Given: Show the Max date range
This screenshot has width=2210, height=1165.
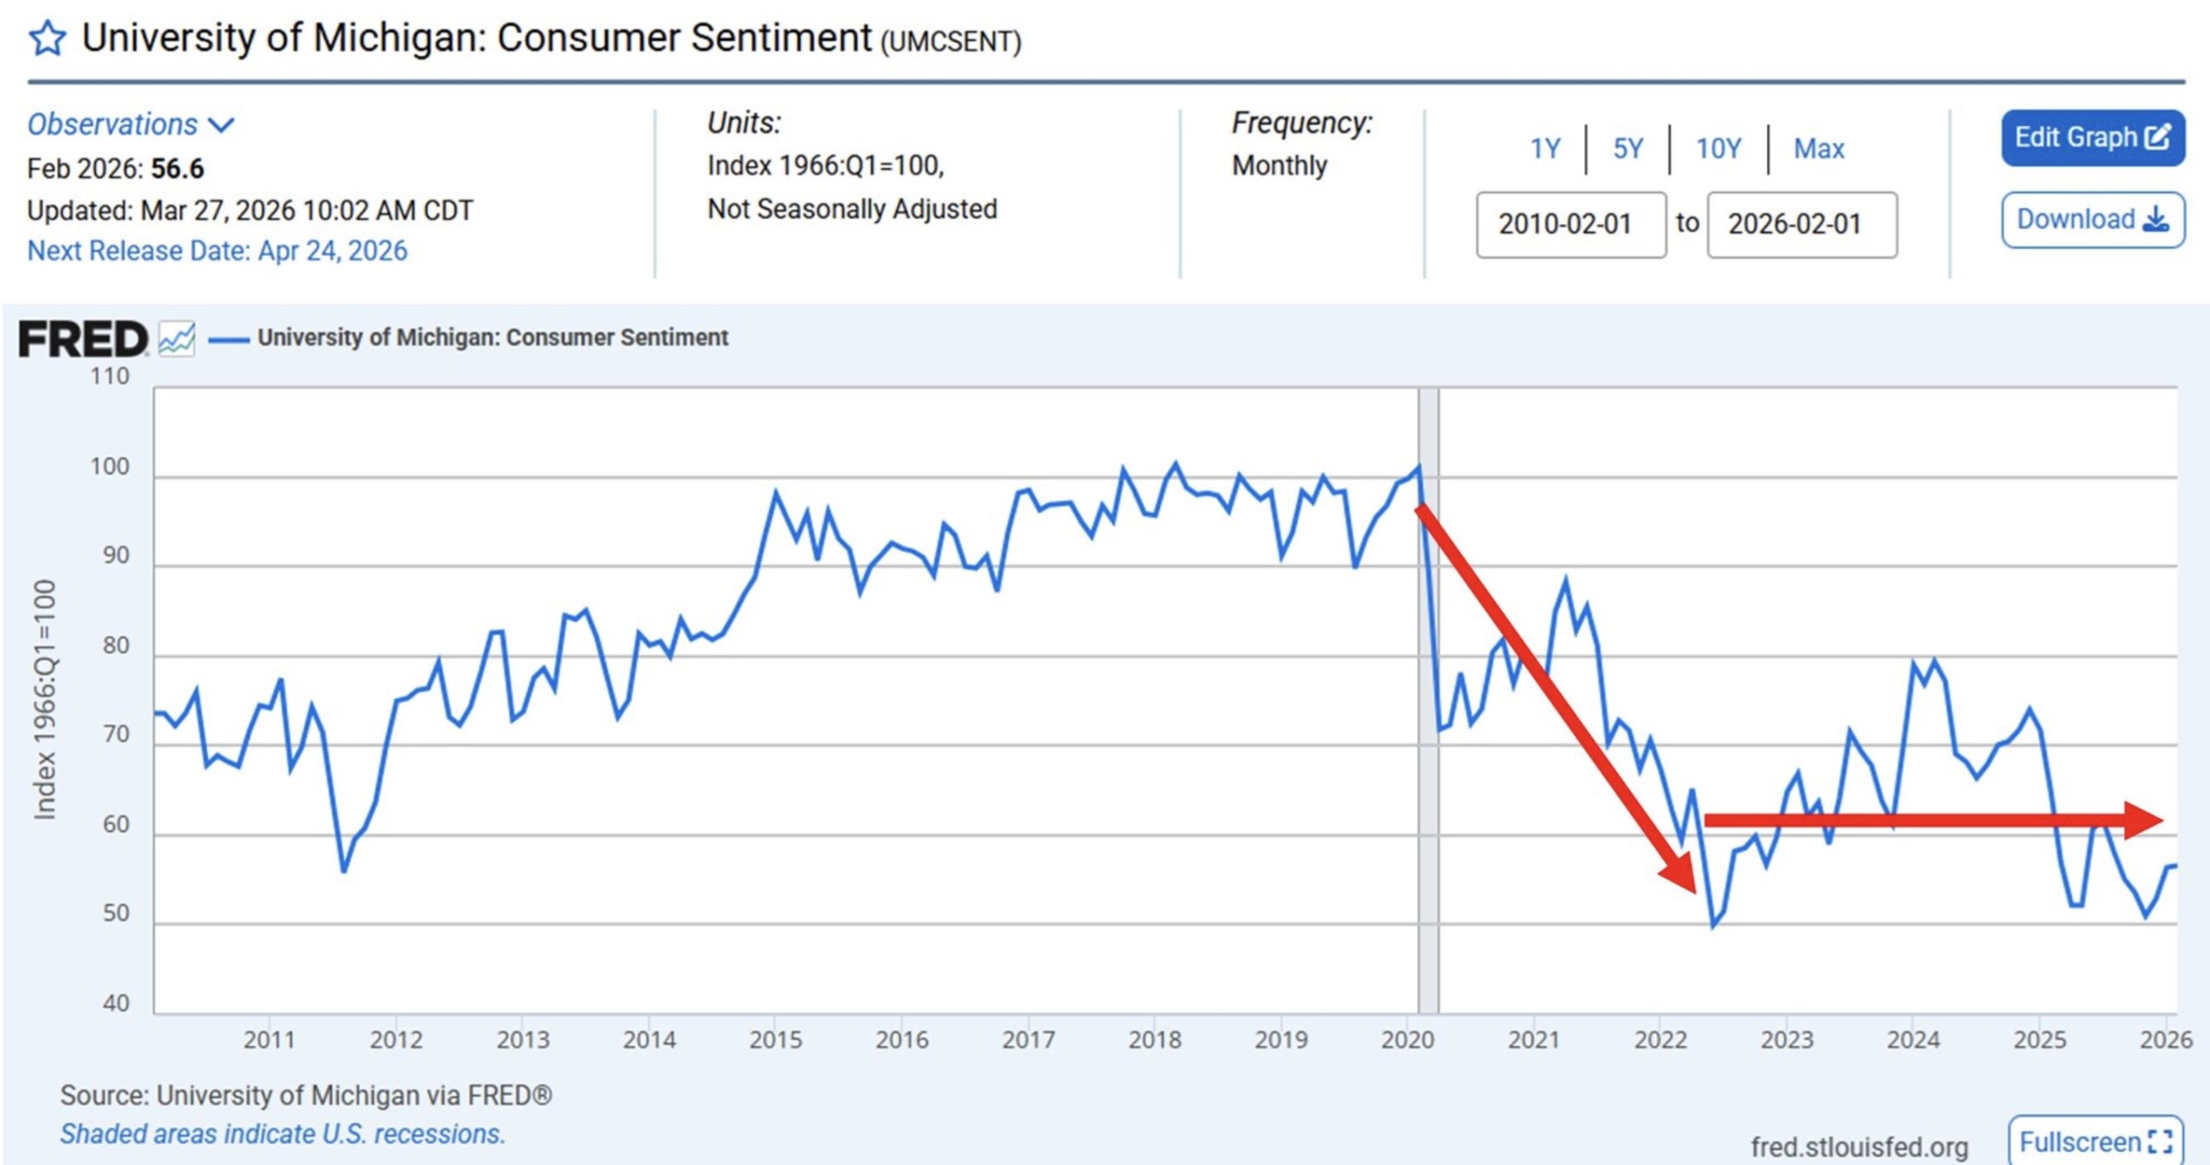Looking at the screenshot, I should 1819,148.
